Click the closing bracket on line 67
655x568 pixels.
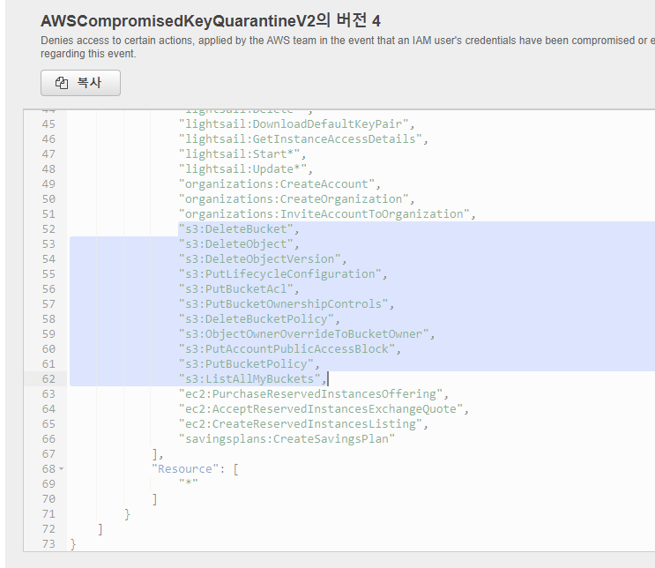(155, 454)
